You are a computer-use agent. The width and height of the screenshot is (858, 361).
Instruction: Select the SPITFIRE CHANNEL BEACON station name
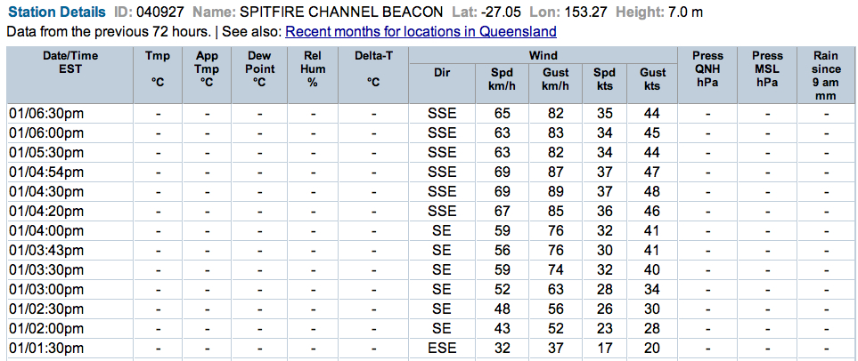(x=341, y=12)
